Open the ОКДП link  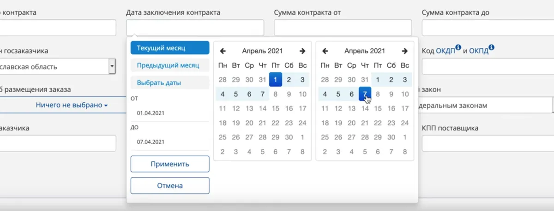445,51
